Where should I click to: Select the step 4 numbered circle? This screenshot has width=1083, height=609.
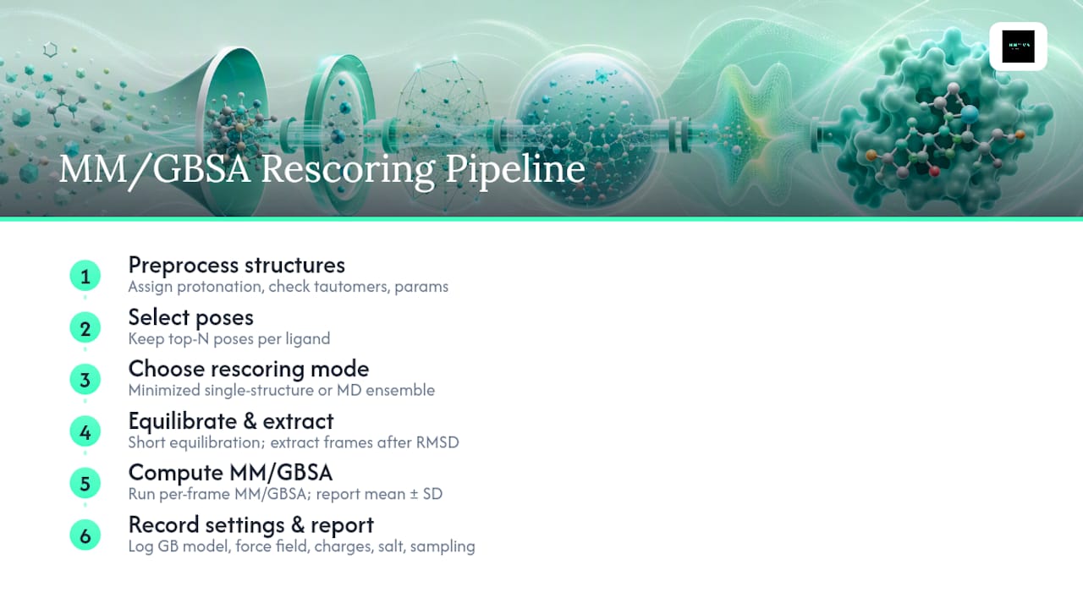point(85,432)
